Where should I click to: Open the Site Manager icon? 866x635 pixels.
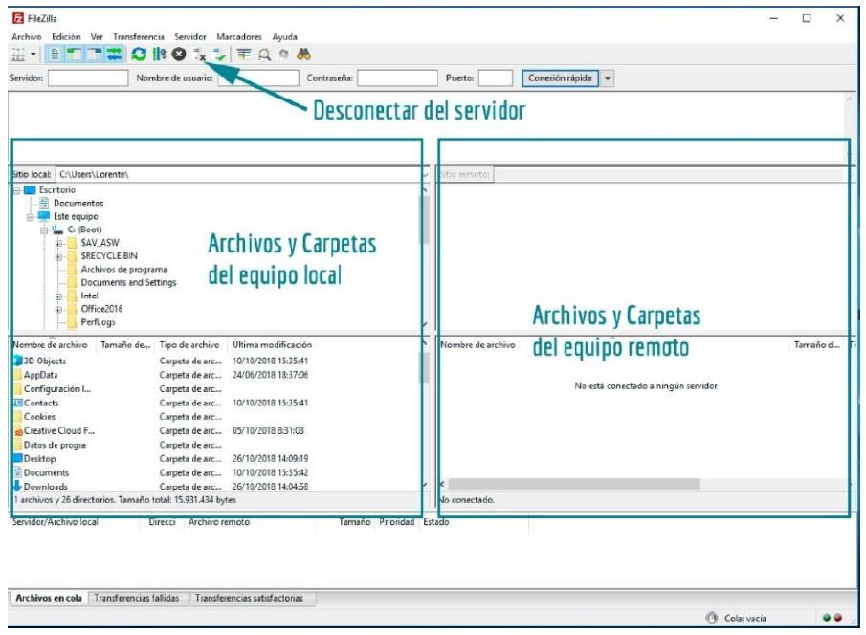coord(18,55)
